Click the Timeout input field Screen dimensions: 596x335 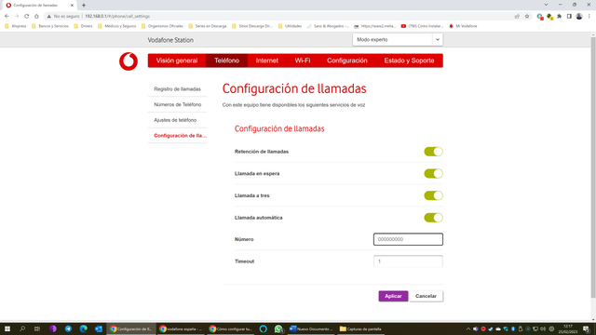408,261
